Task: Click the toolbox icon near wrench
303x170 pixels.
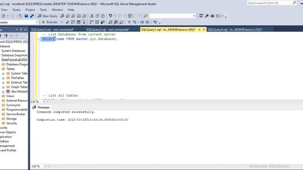Action: coord(213,16)
